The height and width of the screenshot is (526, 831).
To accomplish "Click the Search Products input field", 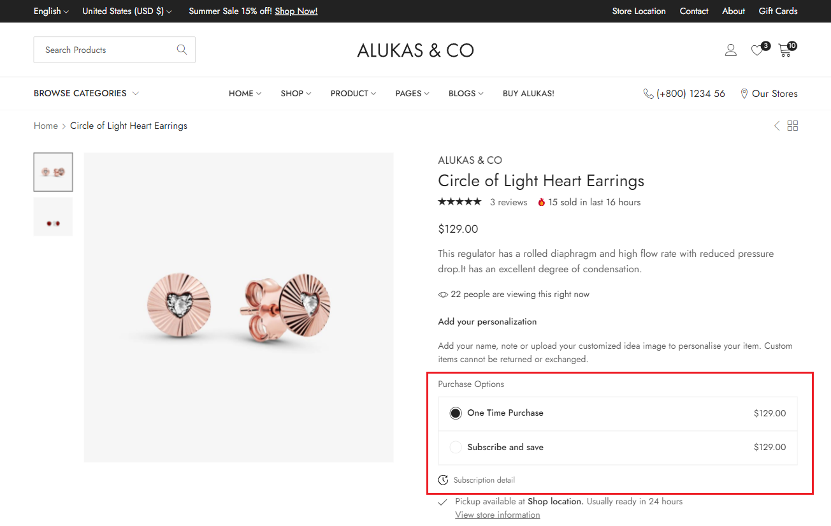I will click(105, 50).
